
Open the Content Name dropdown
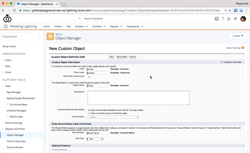tap(113, 117)
